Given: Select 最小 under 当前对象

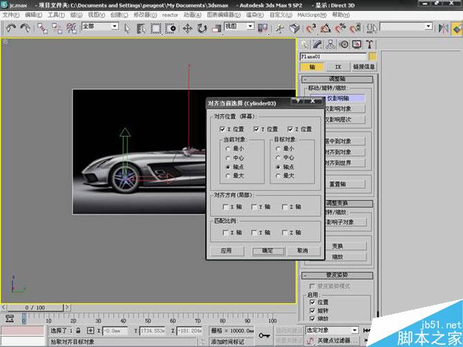Looking at the screenshot, I should (x=228, y=148).
